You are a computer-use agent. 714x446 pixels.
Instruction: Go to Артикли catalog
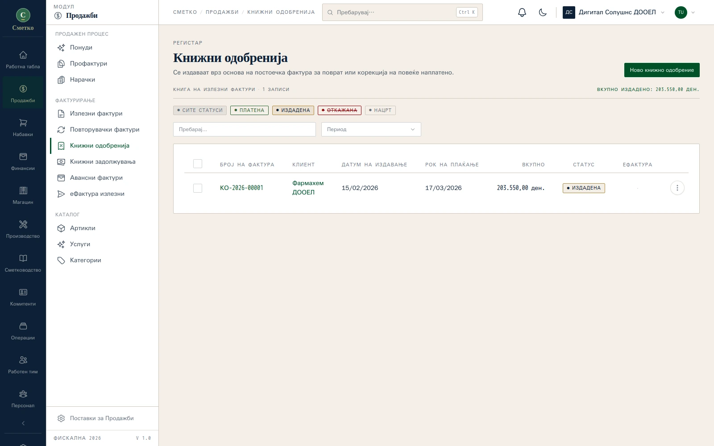83,228
